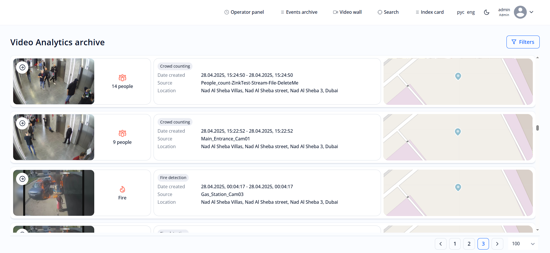The width and height of the screenshot is (550, 253).
Task: Click the funnel icon in Filters button
Action: pos(514,42)
